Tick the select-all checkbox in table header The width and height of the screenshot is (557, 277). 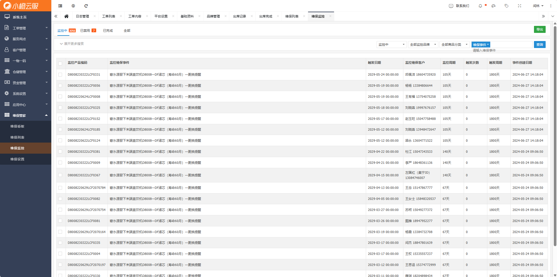tap(60, 63)
